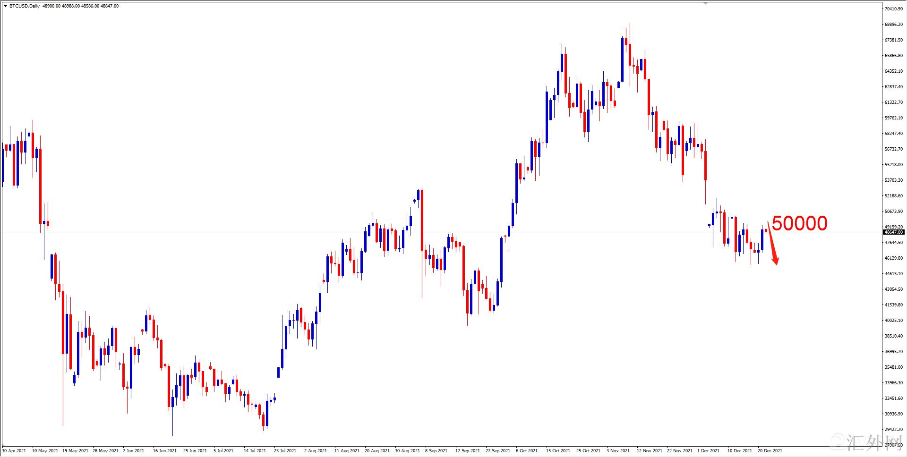Click the 27 Sep 2021 date label
This screenshot has width=907, height=457.
[498, 451]
